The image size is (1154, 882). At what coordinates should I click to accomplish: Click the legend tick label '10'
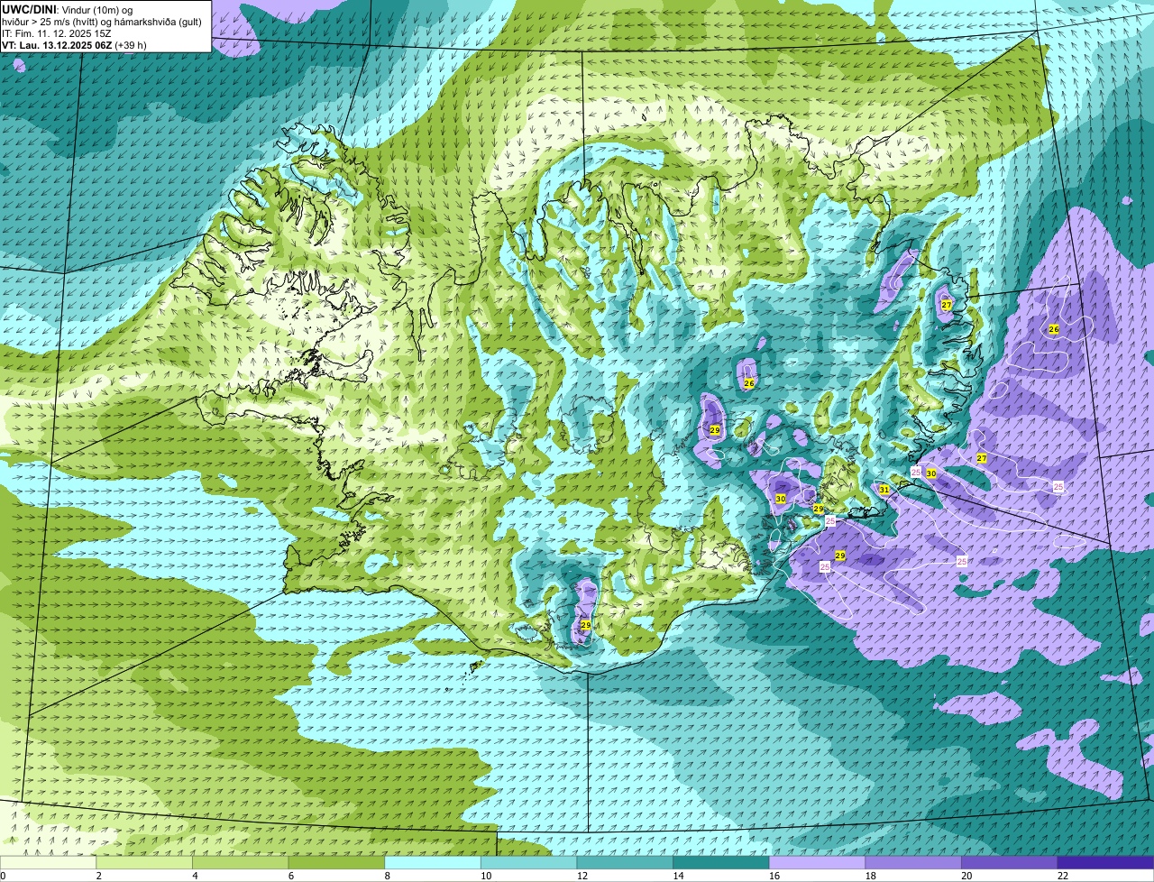(486, 876)
